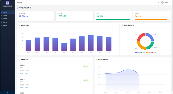The width and height of the screenshot is (173, 94).
Task: Toggle the green B车间 legend swatch
Action: point(141,52)
